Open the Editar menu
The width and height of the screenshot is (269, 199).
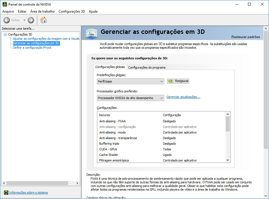(x=22, y=11)
